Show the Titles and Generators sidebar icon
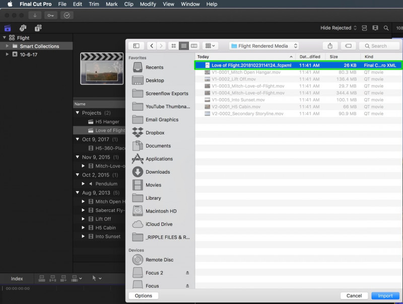The image size is (403, 304). pyautogui.click(x=38, y=28)
